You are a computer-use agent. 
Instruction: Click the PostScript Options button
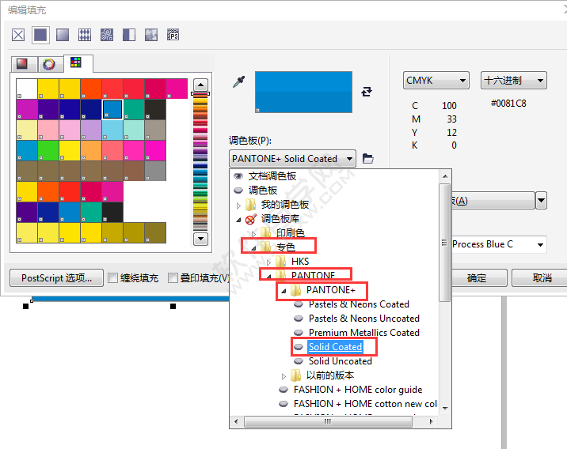57,278
